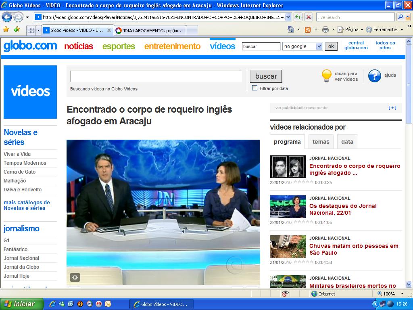Open the Ferramentas toolbar menu
Viewport: 413px width, 310px height.
(x=384, y=29)
